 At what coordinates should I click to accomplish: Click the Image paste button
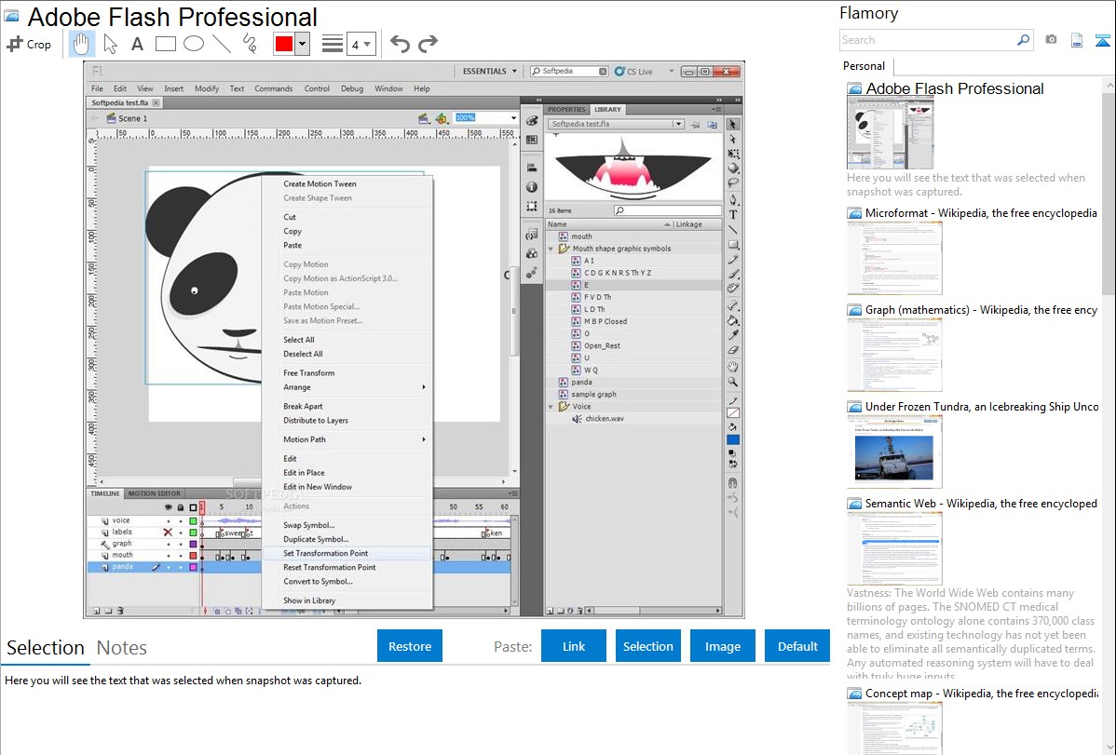coord(722,646)
